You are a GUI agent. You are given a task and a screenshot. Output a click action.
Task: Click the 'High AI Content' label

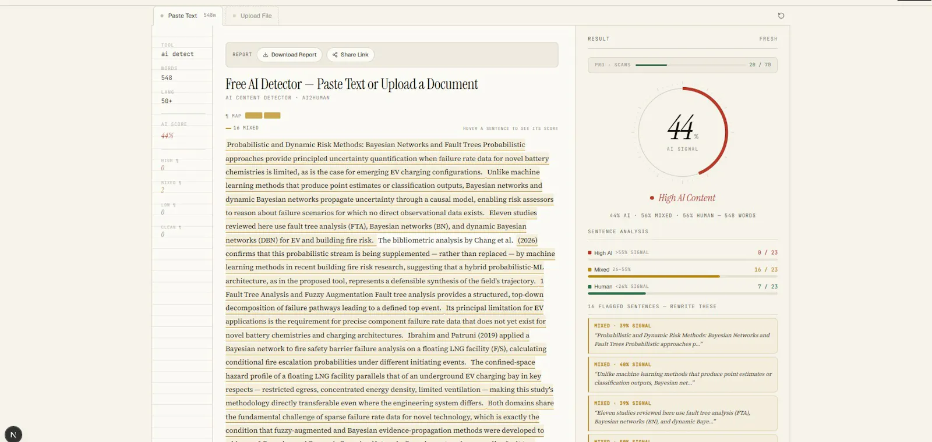tap(687, 198)
